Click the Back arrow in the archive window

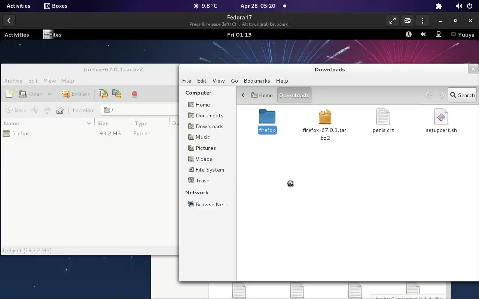tap(15, 110)
